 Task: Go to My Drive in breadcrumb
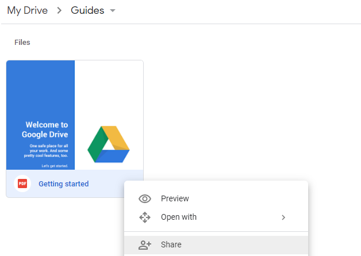tap(28, 10)
